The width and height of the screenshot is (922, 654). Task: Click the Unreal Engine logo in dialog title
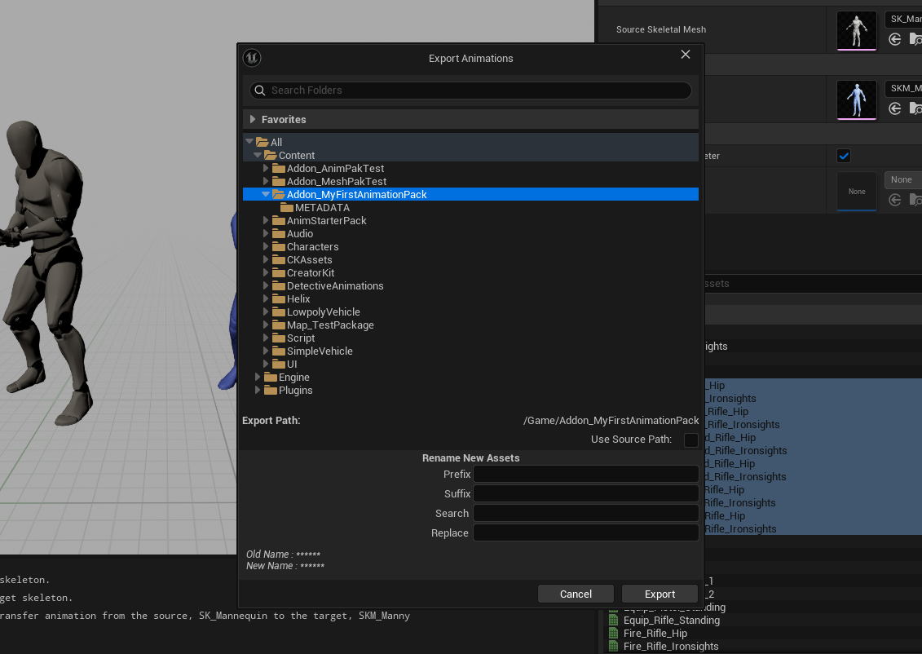(x=252, y=58)
